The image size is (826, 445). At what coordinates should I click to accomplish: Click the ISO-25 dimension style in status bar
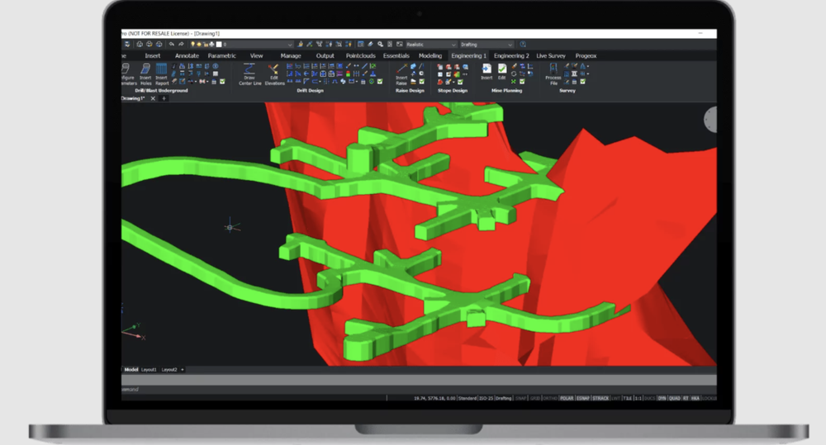tap(486, 398)
